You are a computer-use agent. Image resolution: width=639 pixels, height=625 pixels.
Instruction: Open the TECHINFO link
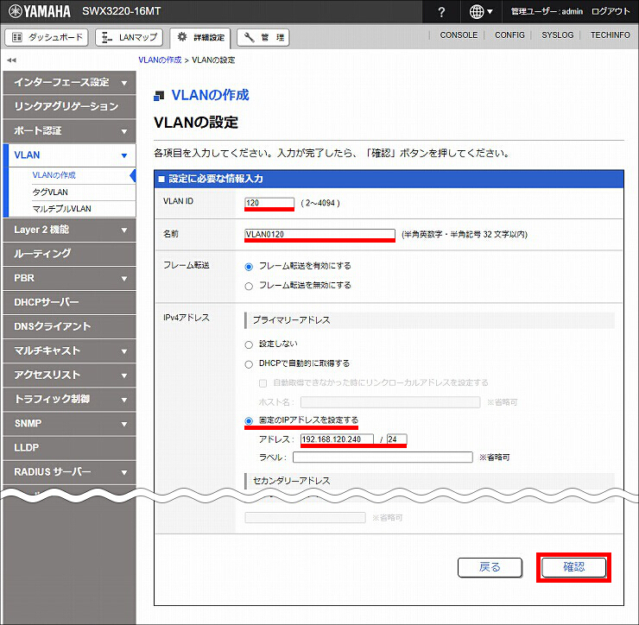coord(610,35)
